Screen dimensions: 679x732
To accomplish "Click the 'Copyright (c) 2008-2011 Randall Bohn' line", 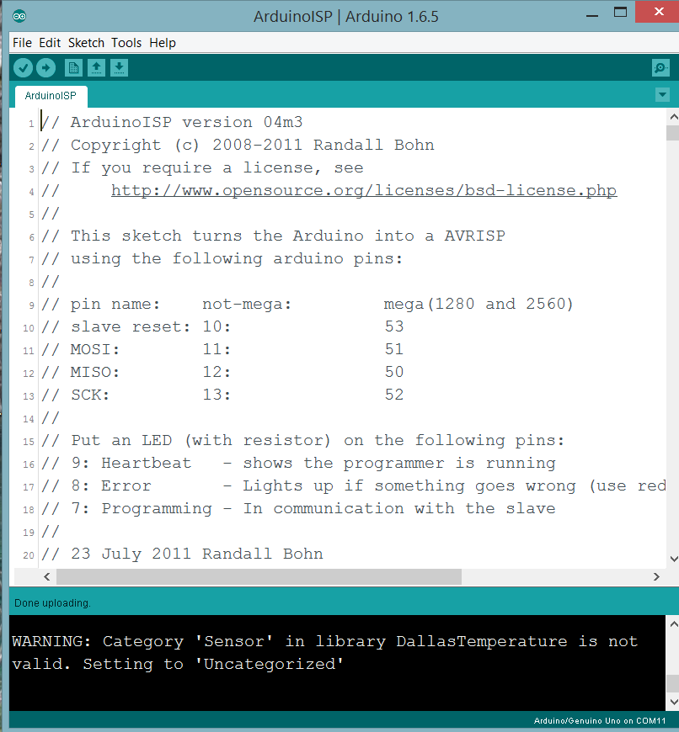I will (238, 146).
